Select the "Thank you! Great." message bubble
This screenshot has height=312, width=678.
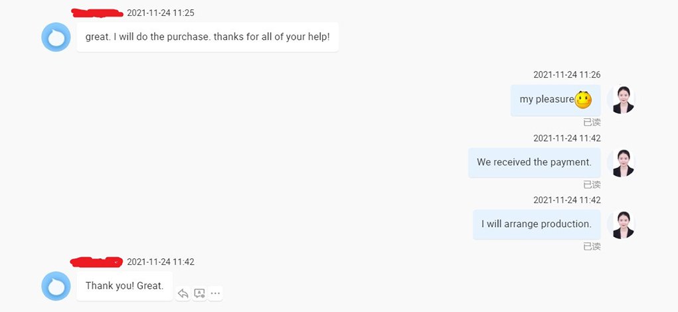(124, 286)
